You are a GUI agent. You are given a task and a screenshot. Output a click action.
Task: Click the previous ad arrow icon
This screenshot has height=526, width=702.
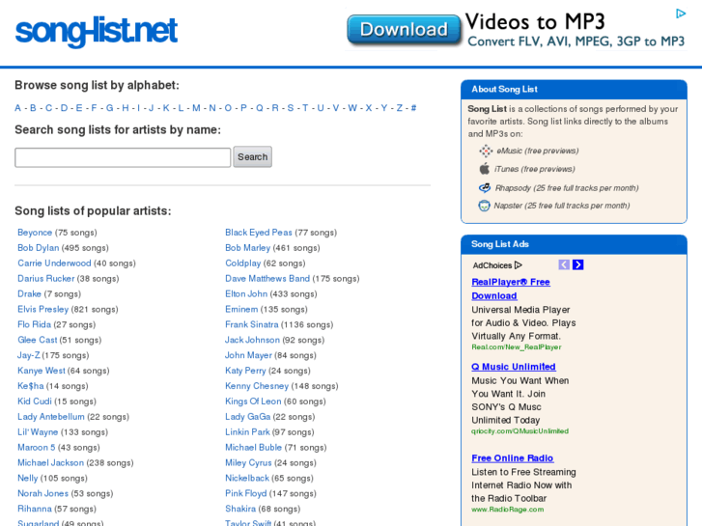(564, 264)
